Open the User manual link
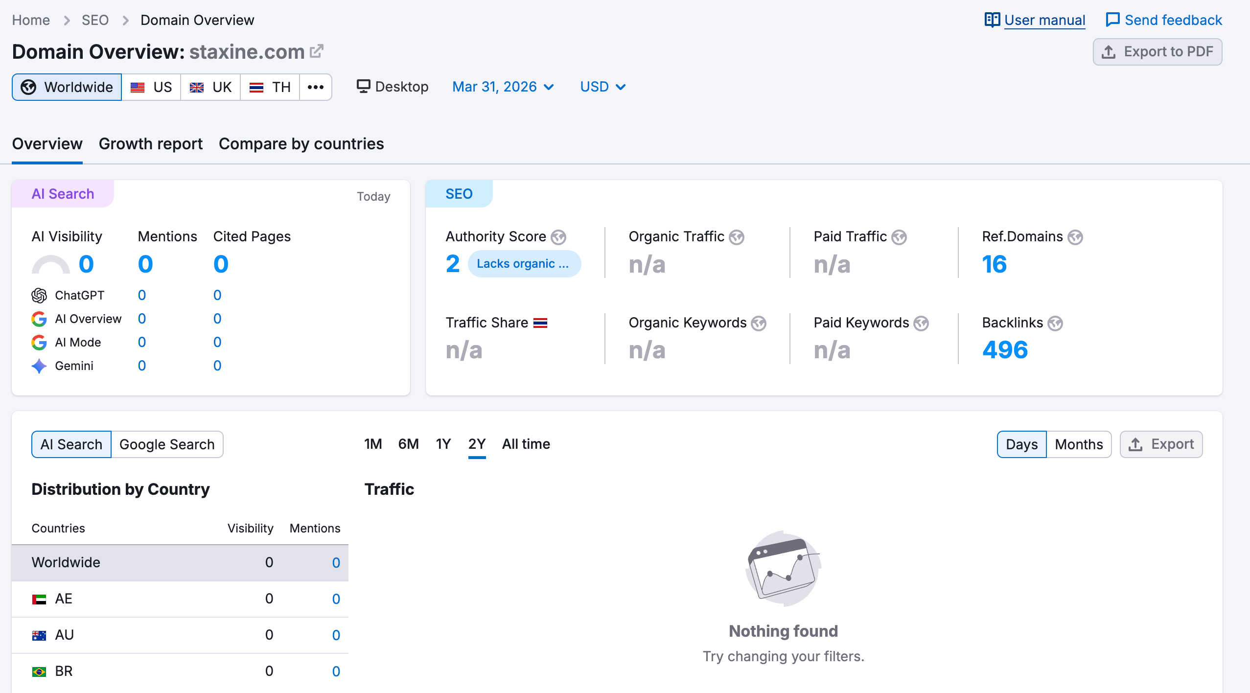1250x693 pixels. [1045, 20]
